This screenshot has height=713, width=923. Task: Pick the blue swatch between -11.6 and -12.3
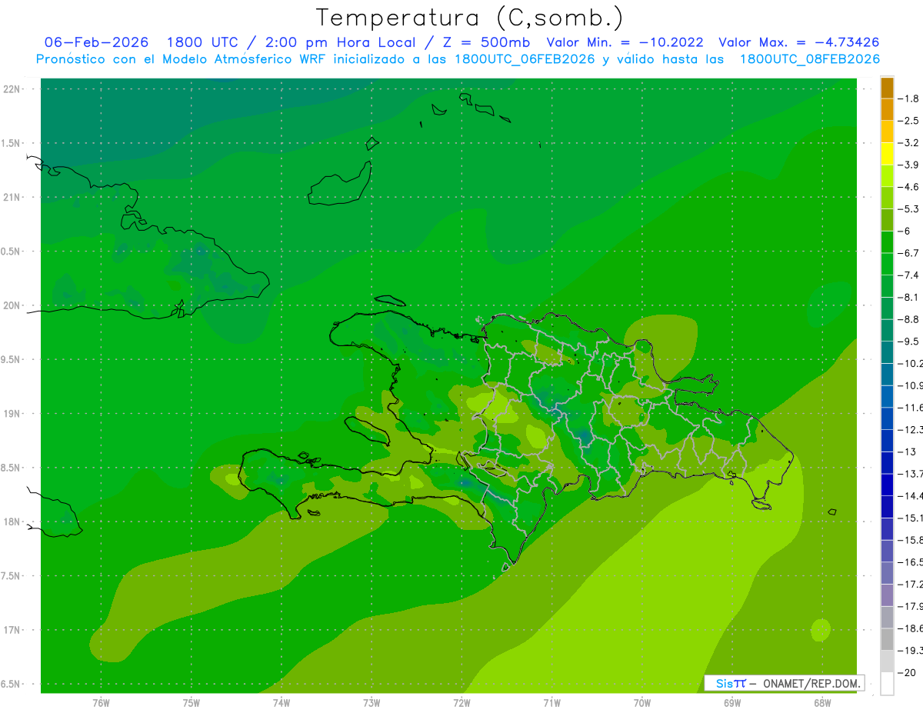tap(887, 418)
